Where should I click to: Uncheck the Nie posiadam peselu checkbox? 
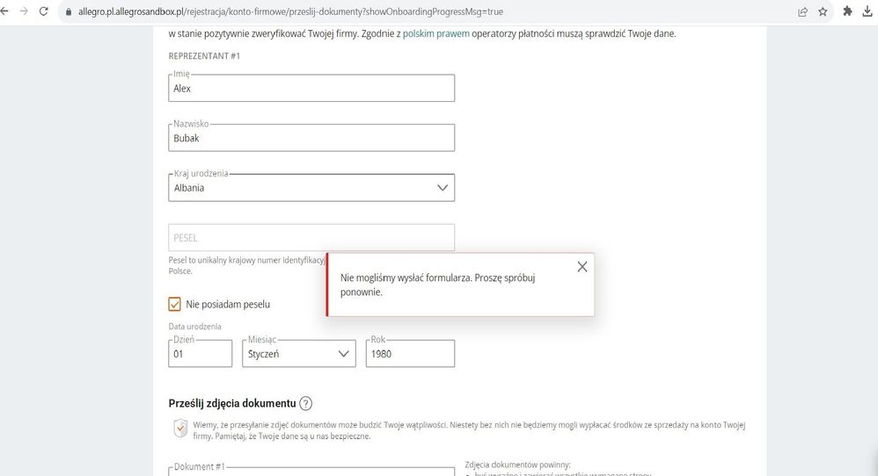pyautogui.click(x=175, y=304)
